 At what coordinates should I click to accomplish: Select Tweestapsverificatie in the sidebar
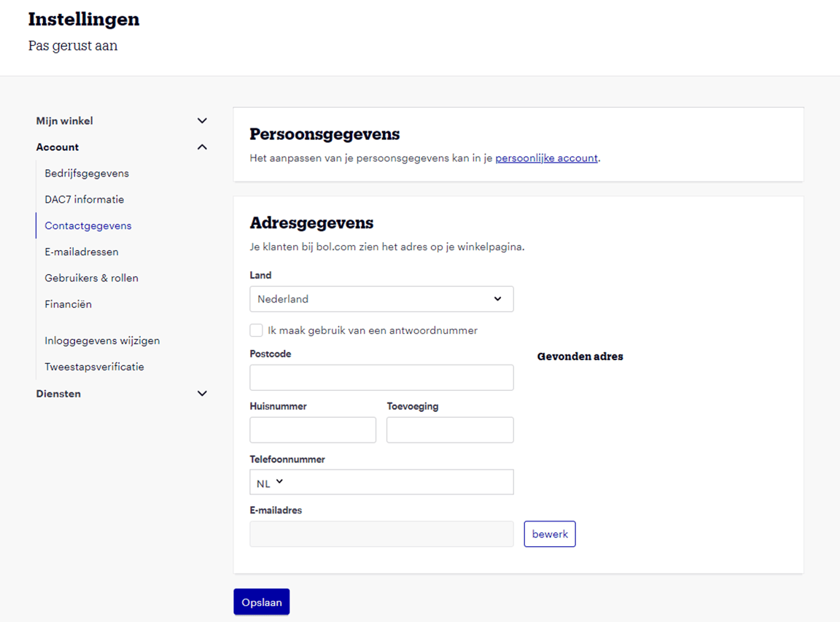point(94,367)
